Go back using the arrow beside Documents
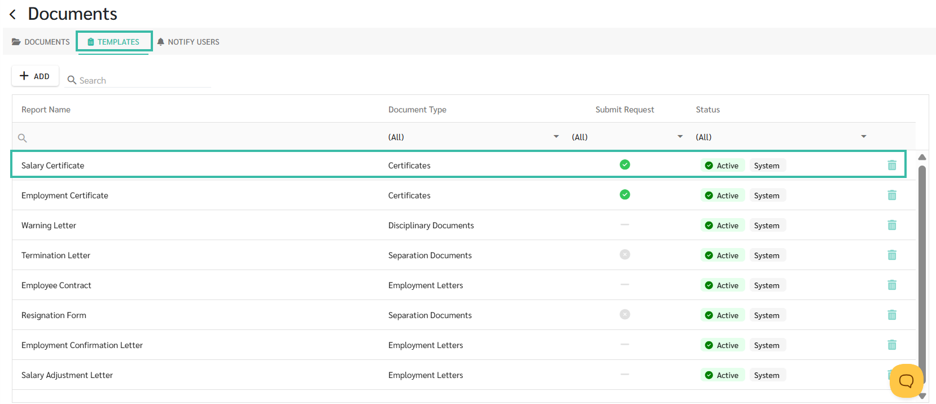This screenshot has width=936, height=404. coord(12,14)
